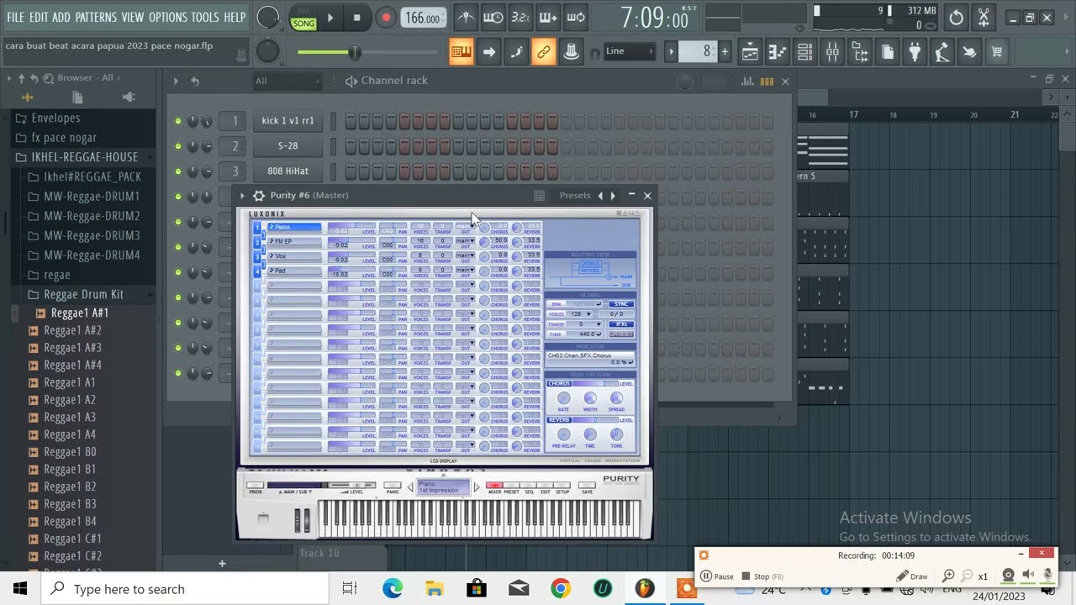Switch to SONG mode
Image resolution: width=1076 pixels, height=605 pixels.
(x=303, y=24)
